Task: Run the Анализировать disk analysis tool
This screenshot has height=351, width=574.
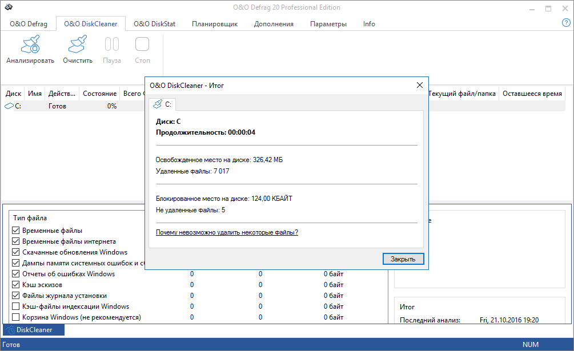Action: coord(30,50)
